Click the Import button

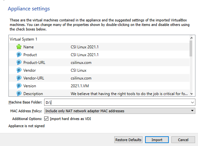157,140
